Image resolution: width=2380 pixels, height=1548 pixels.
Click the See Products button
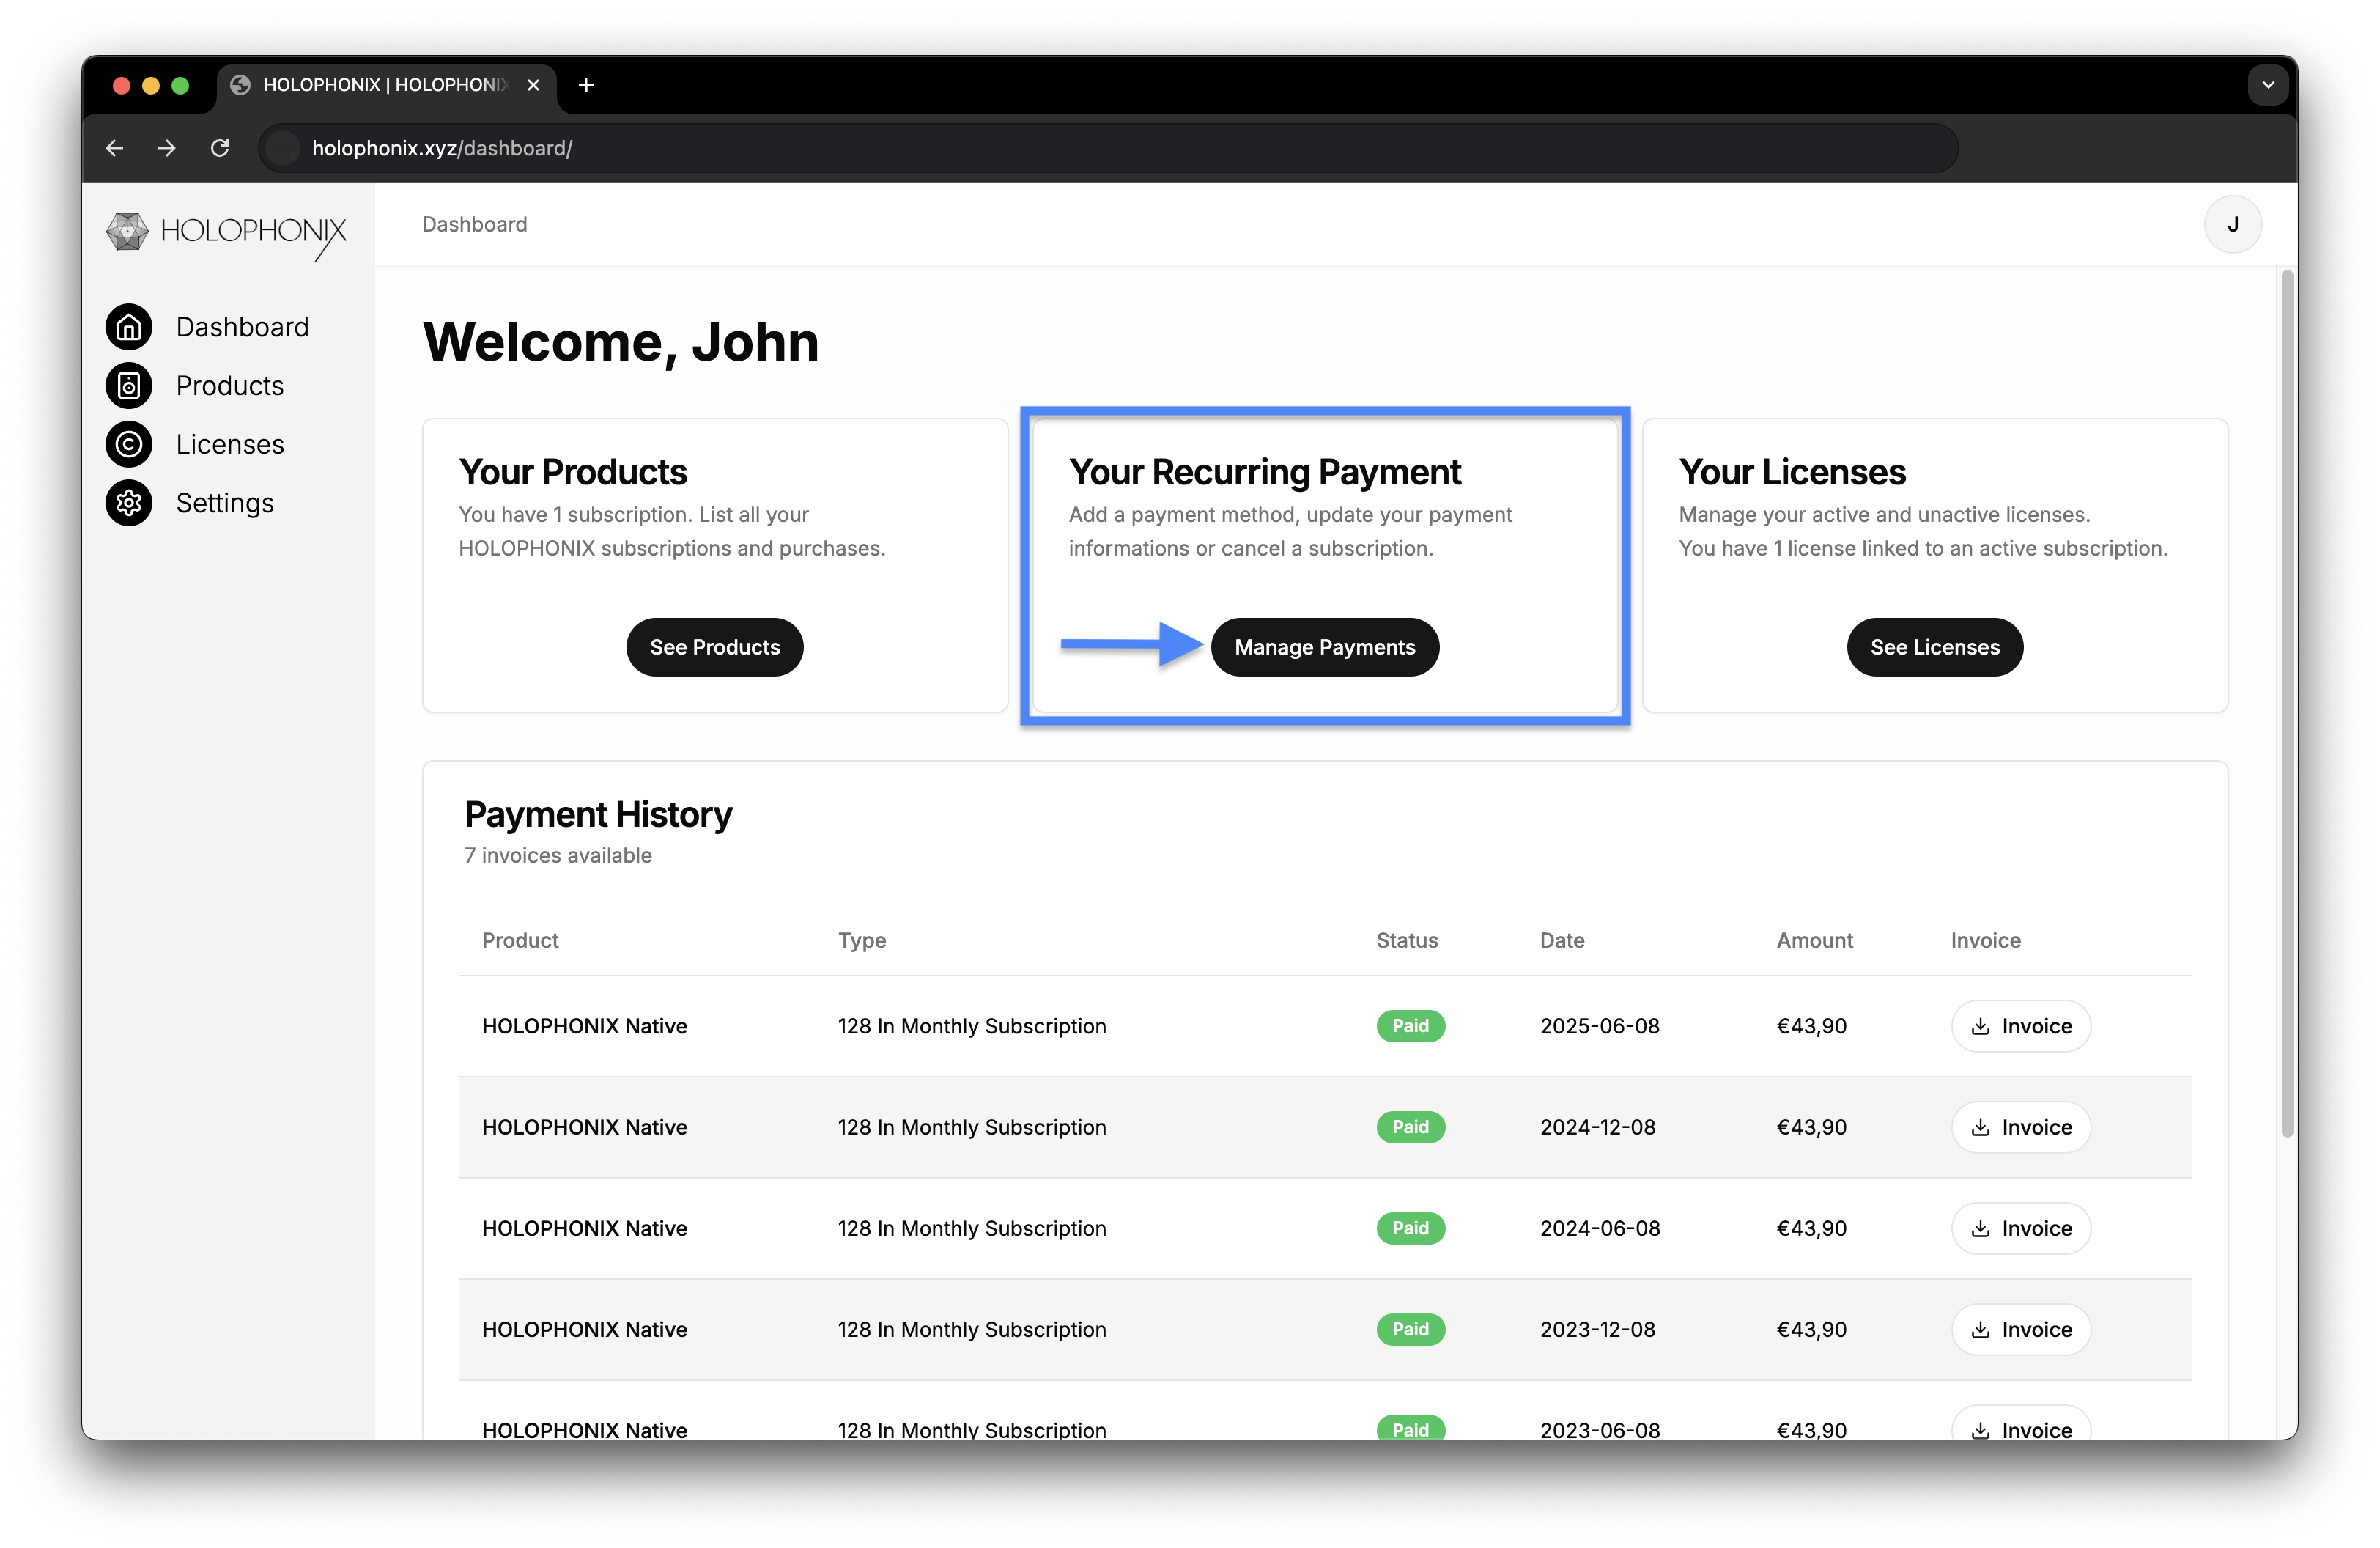[x=714, y=647]
